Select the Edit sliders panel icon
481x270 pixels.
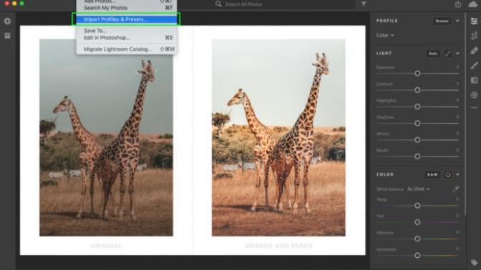coord(474,21)
